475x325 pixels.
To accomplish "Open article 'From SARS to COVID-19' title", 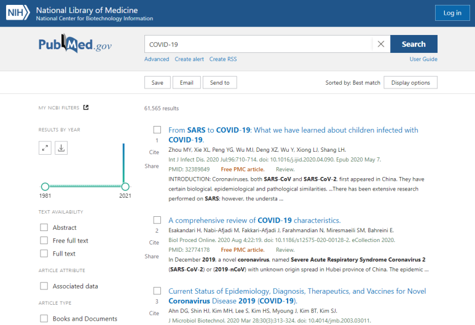I will tap(293, 135).
